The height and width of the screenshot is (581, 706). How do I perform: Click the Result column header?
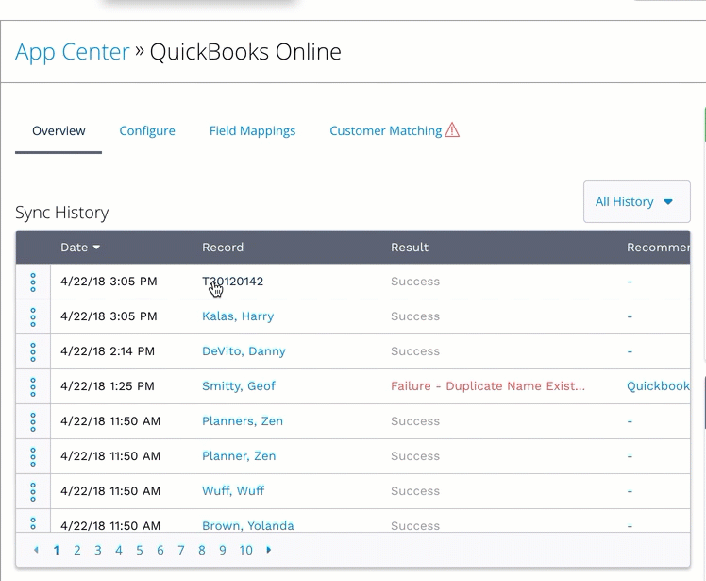pyautogui.click(x=410, y=247)
